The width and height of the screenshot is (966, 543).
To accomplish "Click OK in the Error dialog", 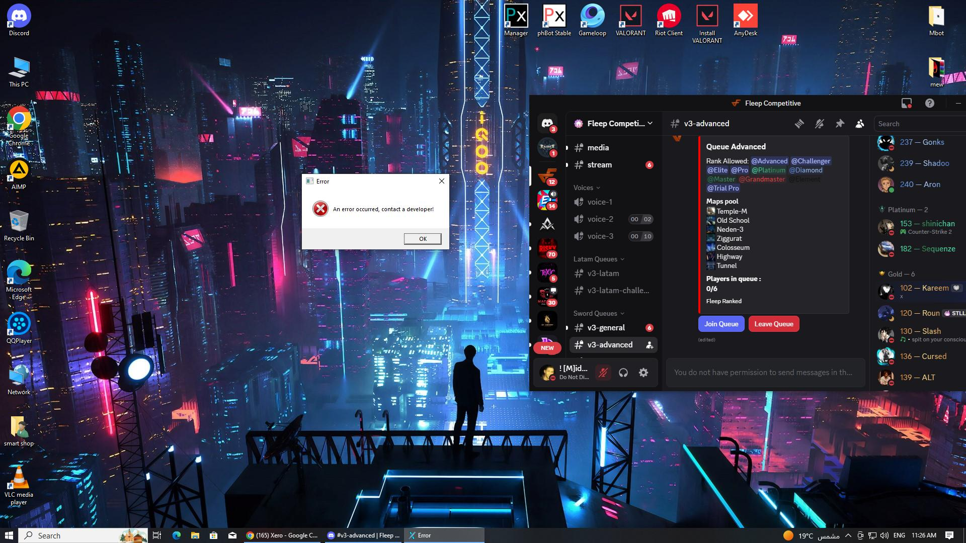I will [x=423, y=239].
